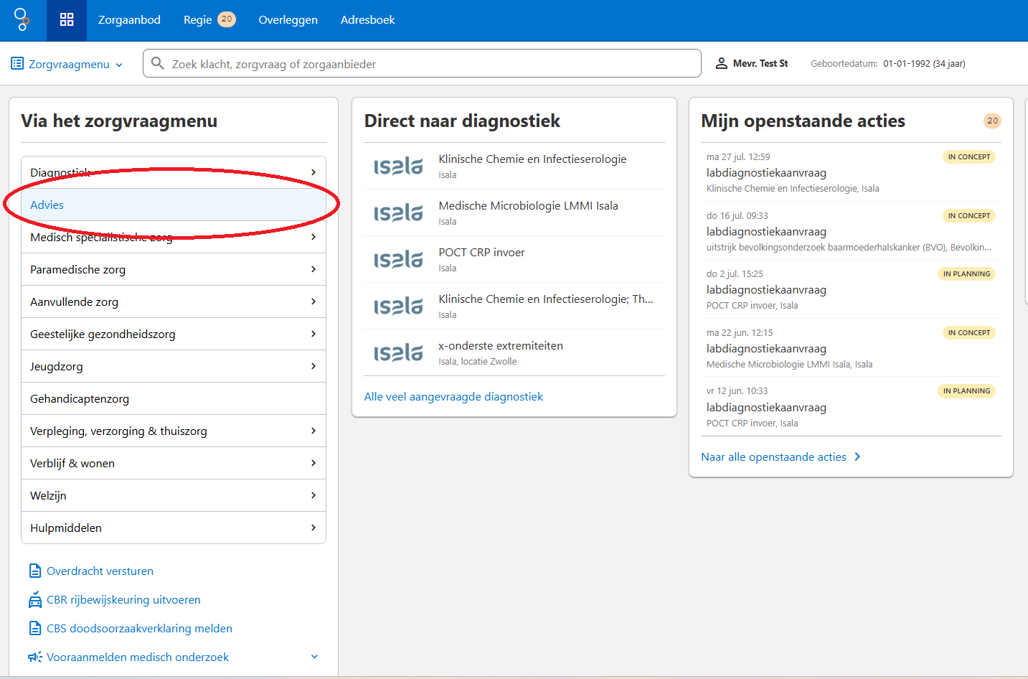Image resolution: width=1028 pixels, height=679 pixels.
Task: Click the search magnifier icon
Action: 158,63
